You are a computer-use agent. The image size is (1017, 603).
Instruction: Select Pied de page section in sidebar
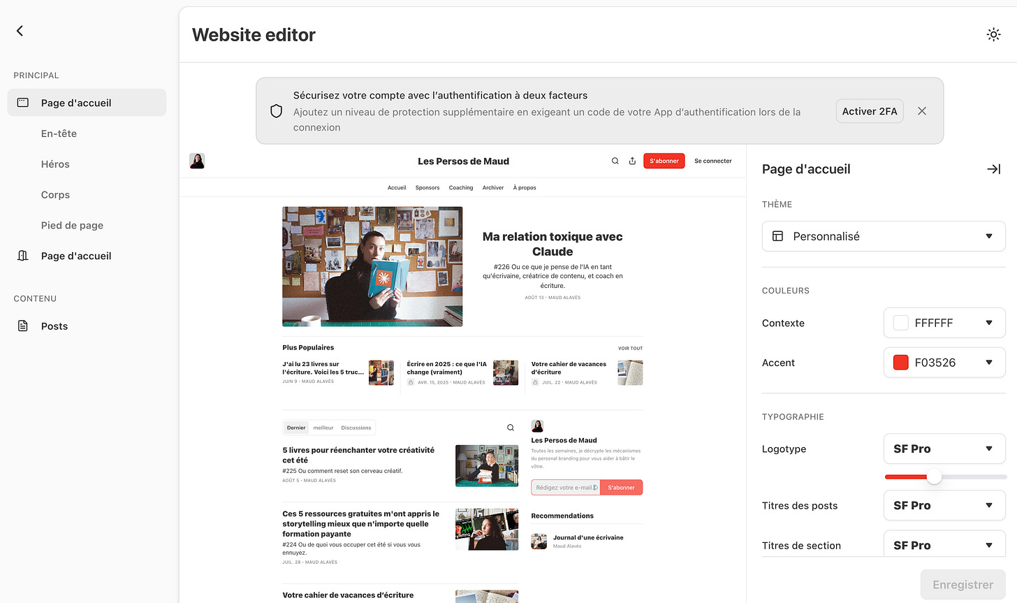[x=72, y=225]
